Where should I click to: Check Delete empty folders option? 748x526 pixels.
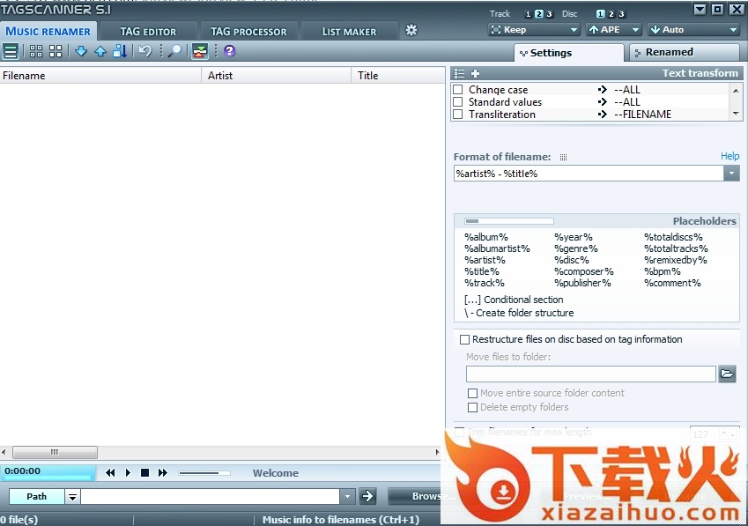click(473, 408)
